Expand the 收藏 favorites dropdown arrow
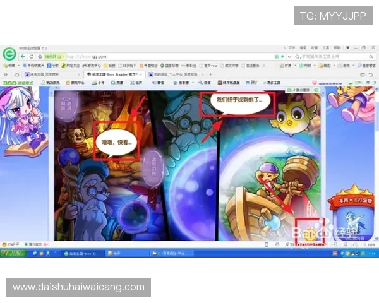This screenshot has height=303, width=379. click(x=18, y=66)
